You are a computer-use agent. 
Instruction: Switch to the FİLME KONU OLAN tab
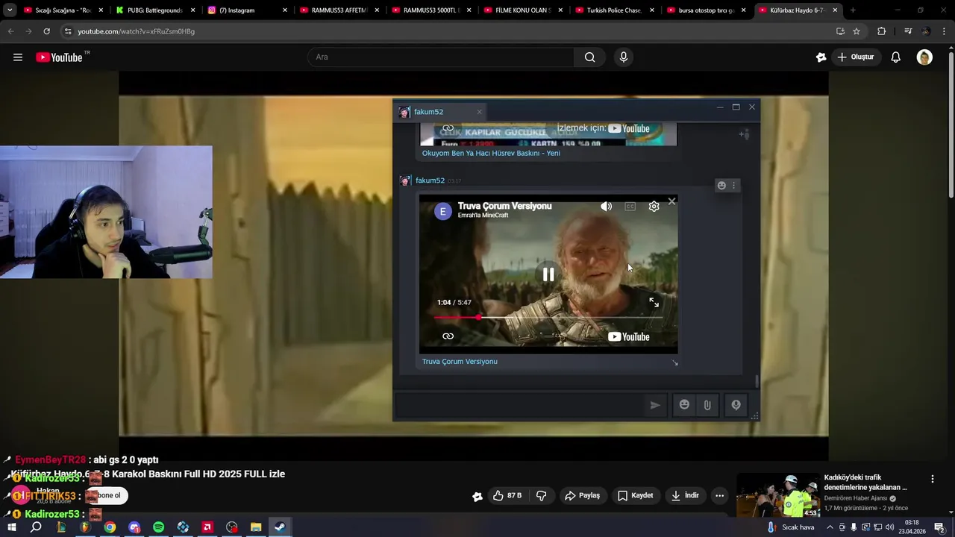[x=522, y=10]
